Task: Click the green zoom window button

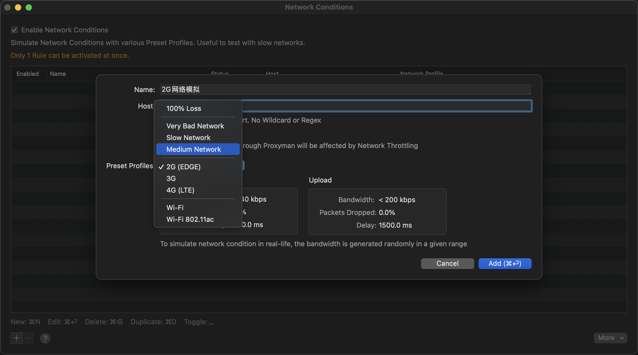Action: click(x=29, y=7)
